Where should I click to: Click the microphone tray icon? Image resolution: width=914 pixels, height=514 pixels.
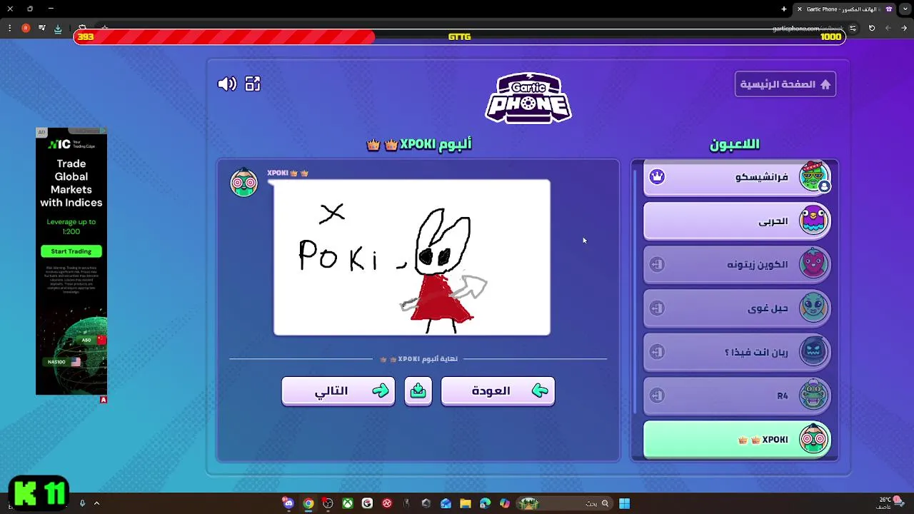pos(82,503)
